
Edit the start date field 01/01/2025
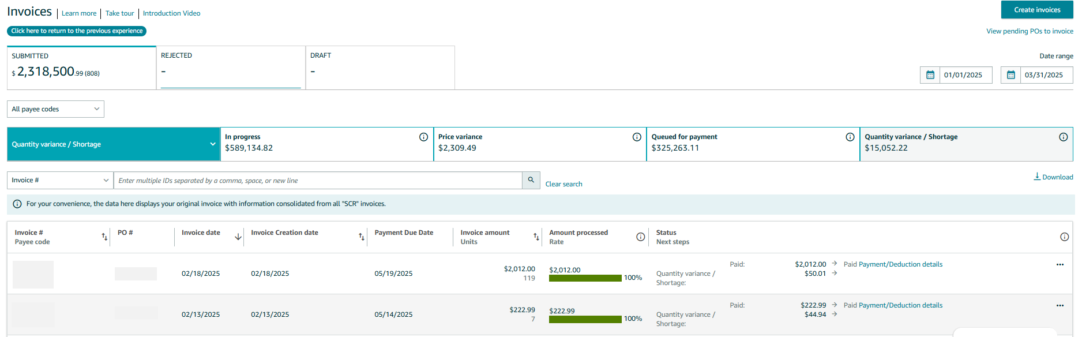(966, 75)
